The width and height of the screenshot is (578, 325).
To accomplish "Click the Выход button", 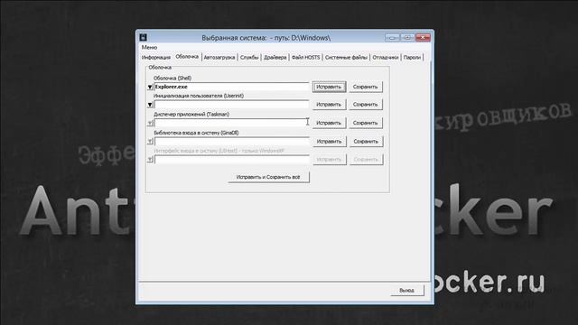I will pyautogui.click(x=407, y=291).
